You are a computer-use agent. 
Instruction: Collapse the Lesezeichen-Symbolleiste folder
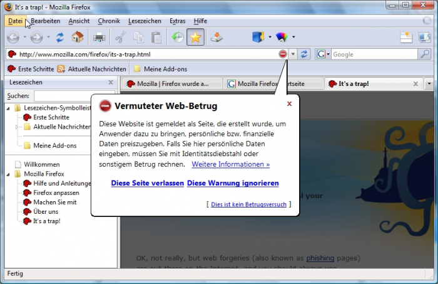coord(8,108)
